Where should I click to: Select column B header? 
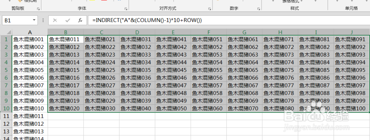[65, 32]
